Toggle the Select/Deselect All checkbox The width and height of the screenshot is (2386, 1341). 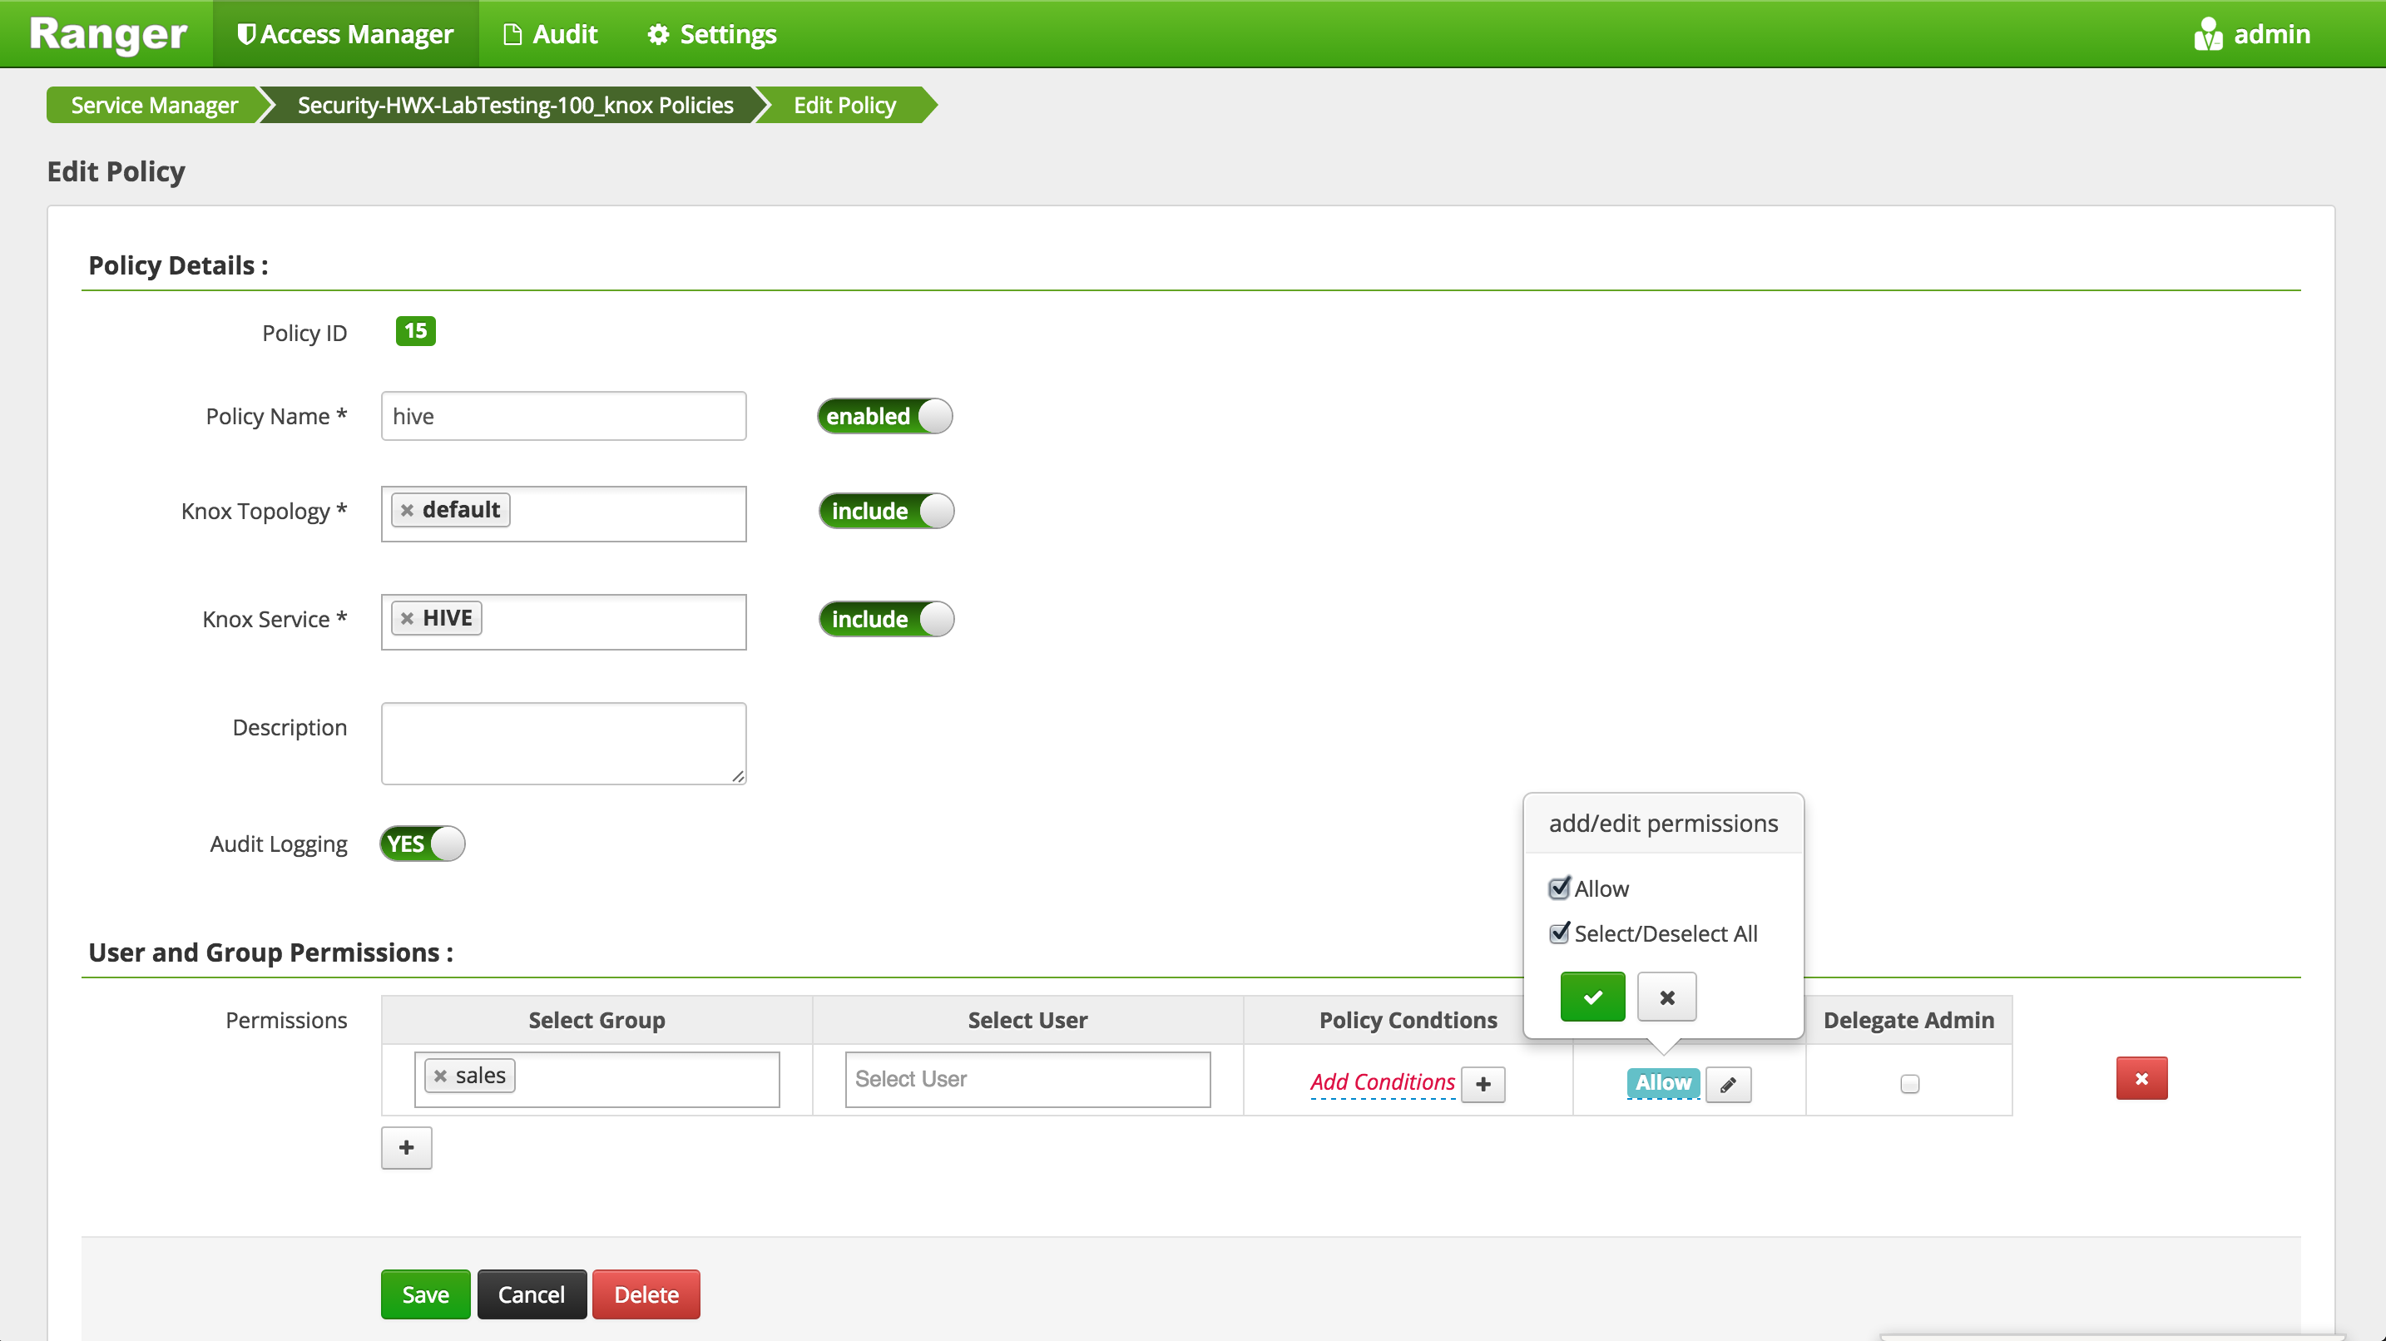pos(1559,933)
